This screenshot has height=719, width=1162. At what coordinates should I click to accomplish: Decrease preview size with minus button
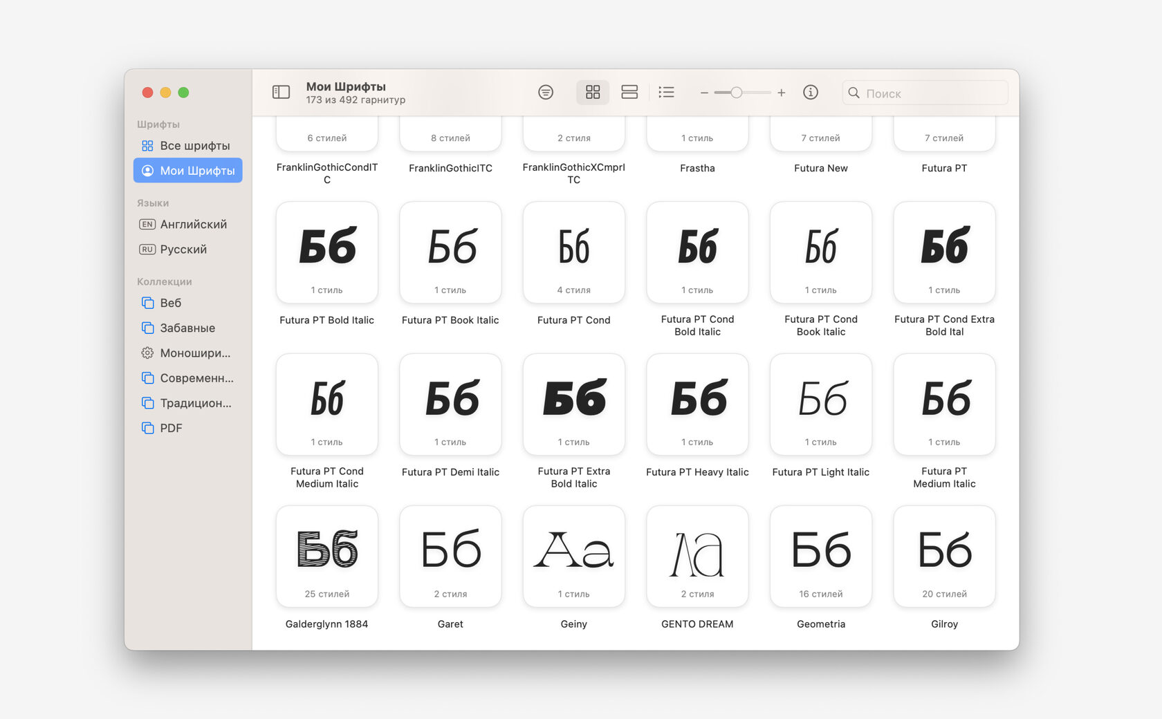(x=704, y=93)
